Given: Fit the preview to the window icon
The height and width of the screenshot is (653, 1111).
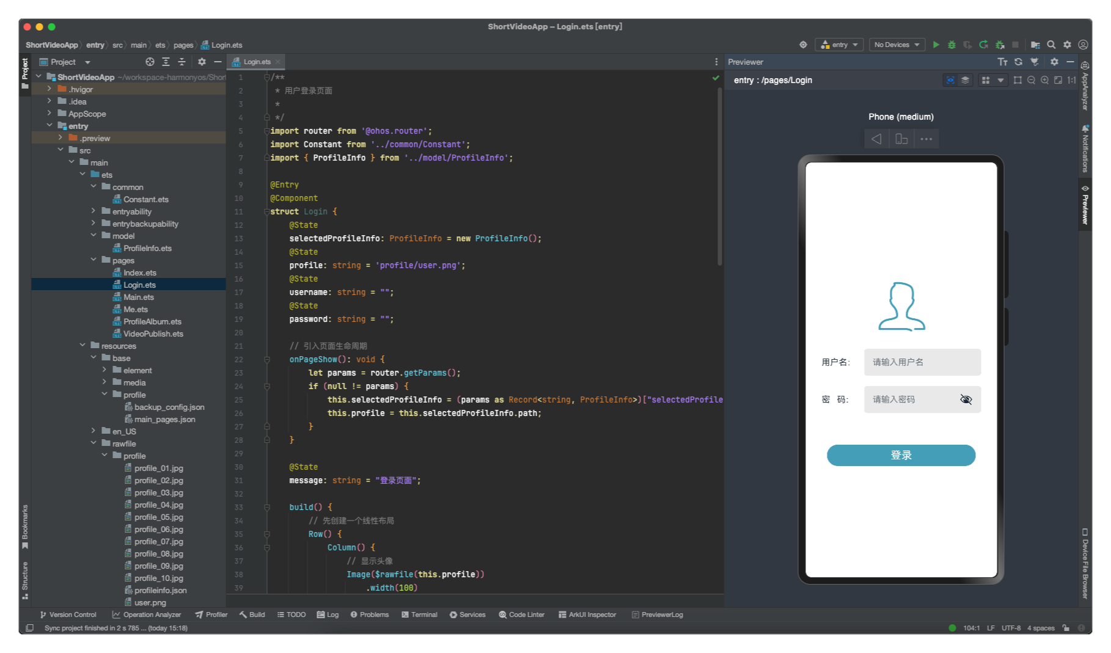Looking at the screenshot, I should pyautogui.click(x=1058, y=80).
